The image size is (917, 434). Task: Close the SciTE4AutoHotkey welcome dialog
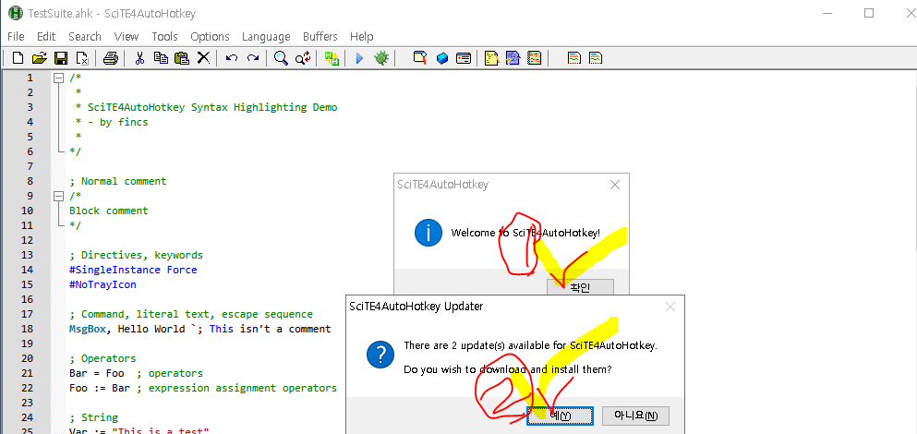tap(615, 185)
